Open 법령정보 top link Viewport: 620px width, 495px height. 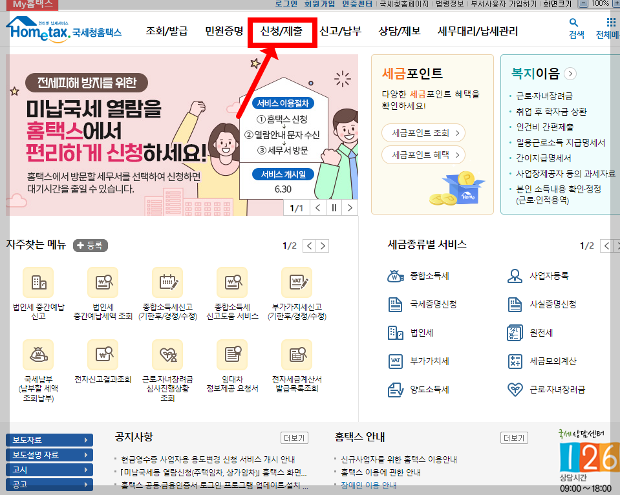click(x=449, y=4)
